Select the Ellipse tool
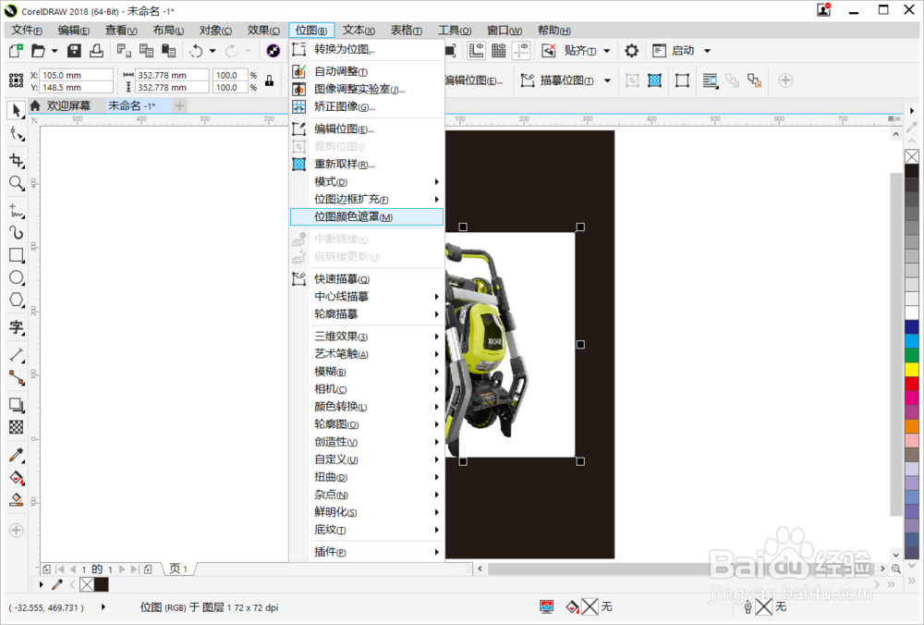 17,277
